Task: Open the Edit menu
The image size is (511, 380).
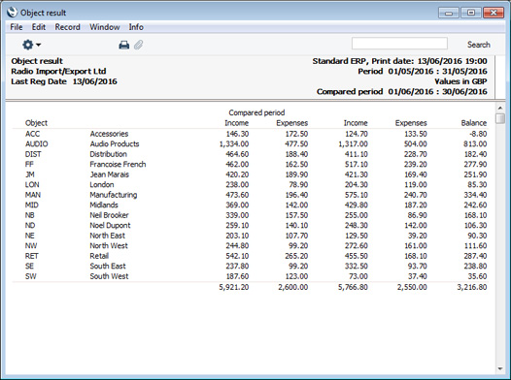Action: tap(39, 27)
